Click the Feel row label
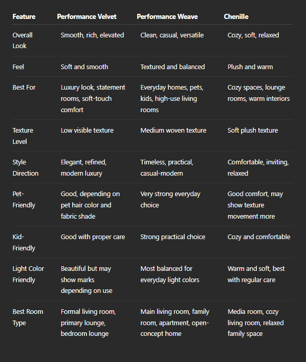The height and width of the screenshot is (362, 306). click(18, 67)
